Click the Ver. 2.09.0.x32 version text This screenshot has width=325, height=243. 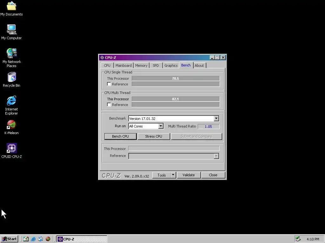pyautogui.click(x=136, y=176)
